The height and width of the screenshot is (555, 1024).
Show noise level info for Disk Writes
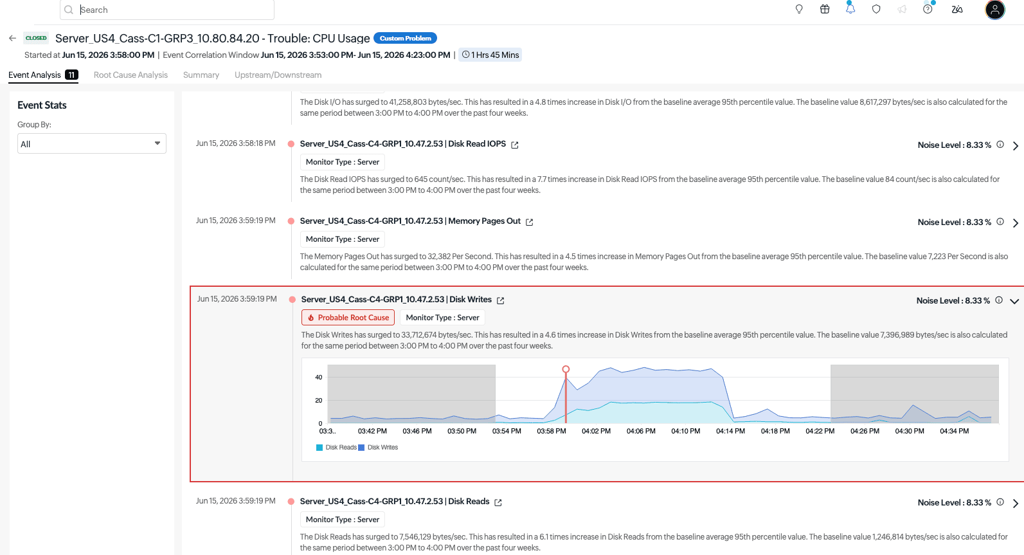(x=999, y=300)
